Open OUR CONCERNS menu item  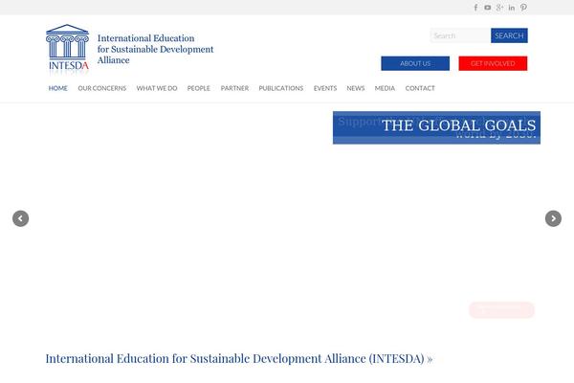click(101, 88)
